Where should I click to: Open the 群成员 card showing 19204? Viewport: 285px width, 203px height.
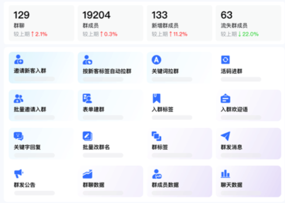tap(110, 23)
